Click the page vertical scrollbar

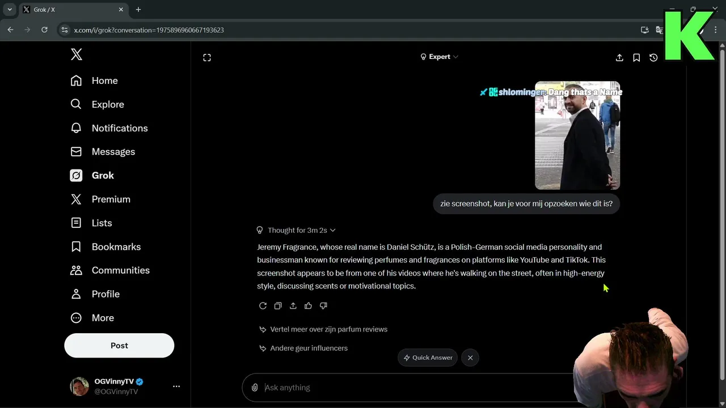pyautogui.click(x=722, y=215)
